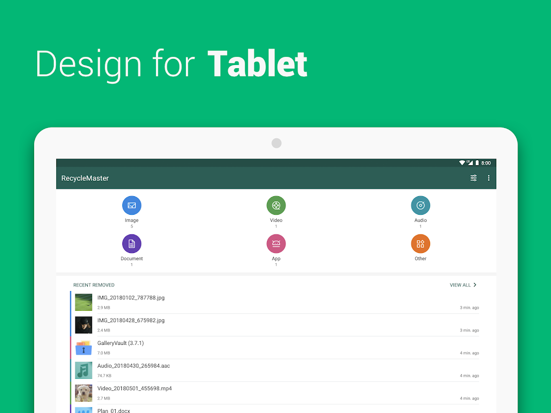Click the Other label text
This screenshot has height=413, width=551.
click(421, 259)
